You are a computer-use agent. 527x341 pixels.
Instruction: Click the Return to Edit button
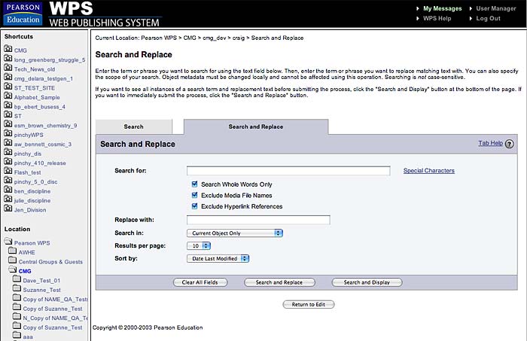click(x=309, y=304)
